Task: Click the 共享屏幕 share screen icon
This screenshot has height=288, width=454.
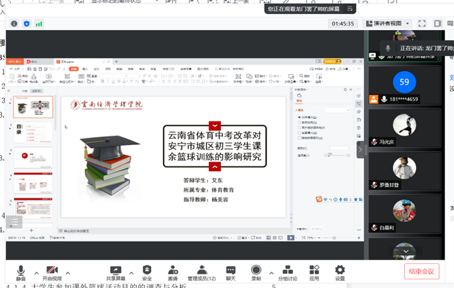Action: tap(115, 271)
